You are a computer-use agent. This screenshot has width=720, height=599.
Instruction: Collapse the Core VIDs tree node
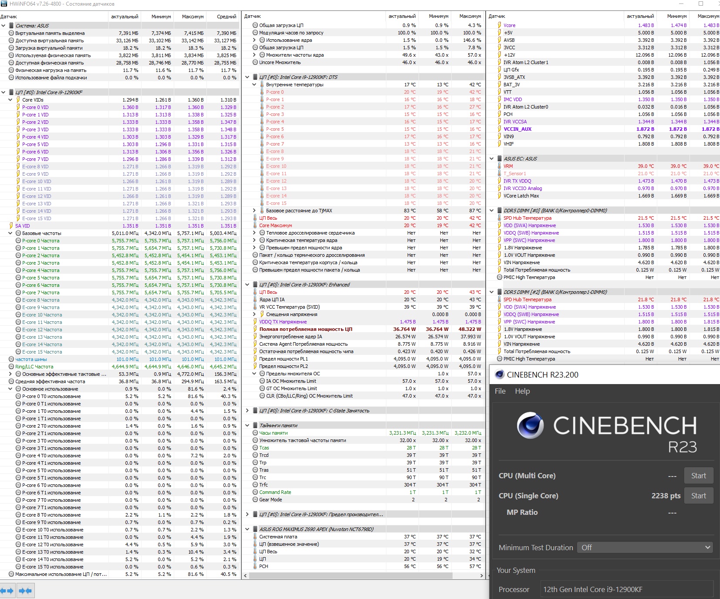10,100
